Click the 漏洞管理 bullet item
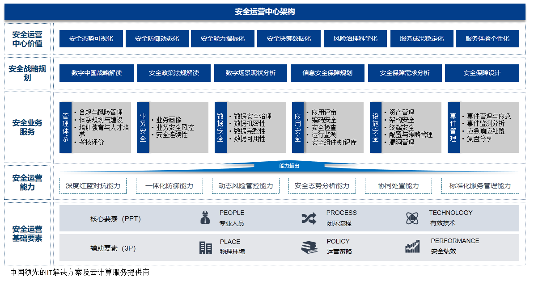Screen dimensions: 534x281 (x=402, y=143)
